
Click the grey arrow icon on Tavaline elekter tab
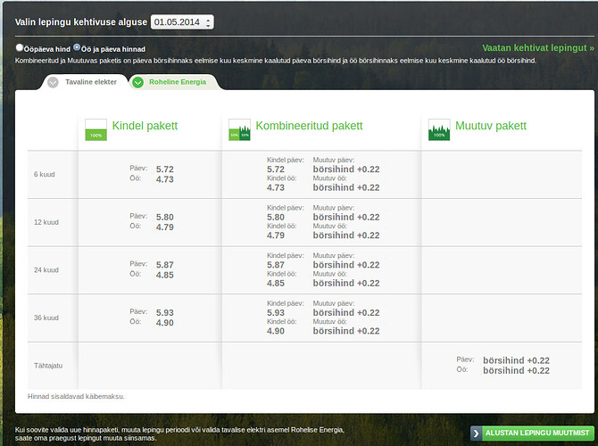[53, 82]
